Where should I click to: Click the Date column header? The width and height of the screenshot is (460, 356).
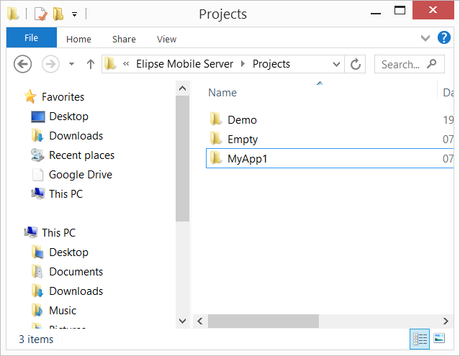(448, 93)
